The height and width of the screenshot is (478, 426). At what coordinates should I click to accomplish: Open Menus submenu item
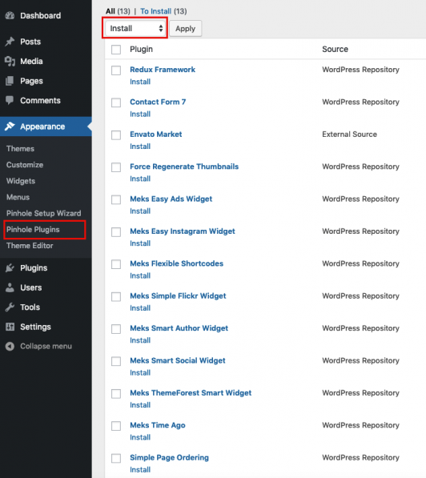pyautogui.click(x=18, y=197)
